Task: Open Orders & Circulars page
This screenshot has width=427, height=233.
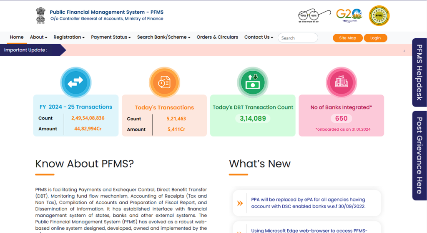Action: 217,37
